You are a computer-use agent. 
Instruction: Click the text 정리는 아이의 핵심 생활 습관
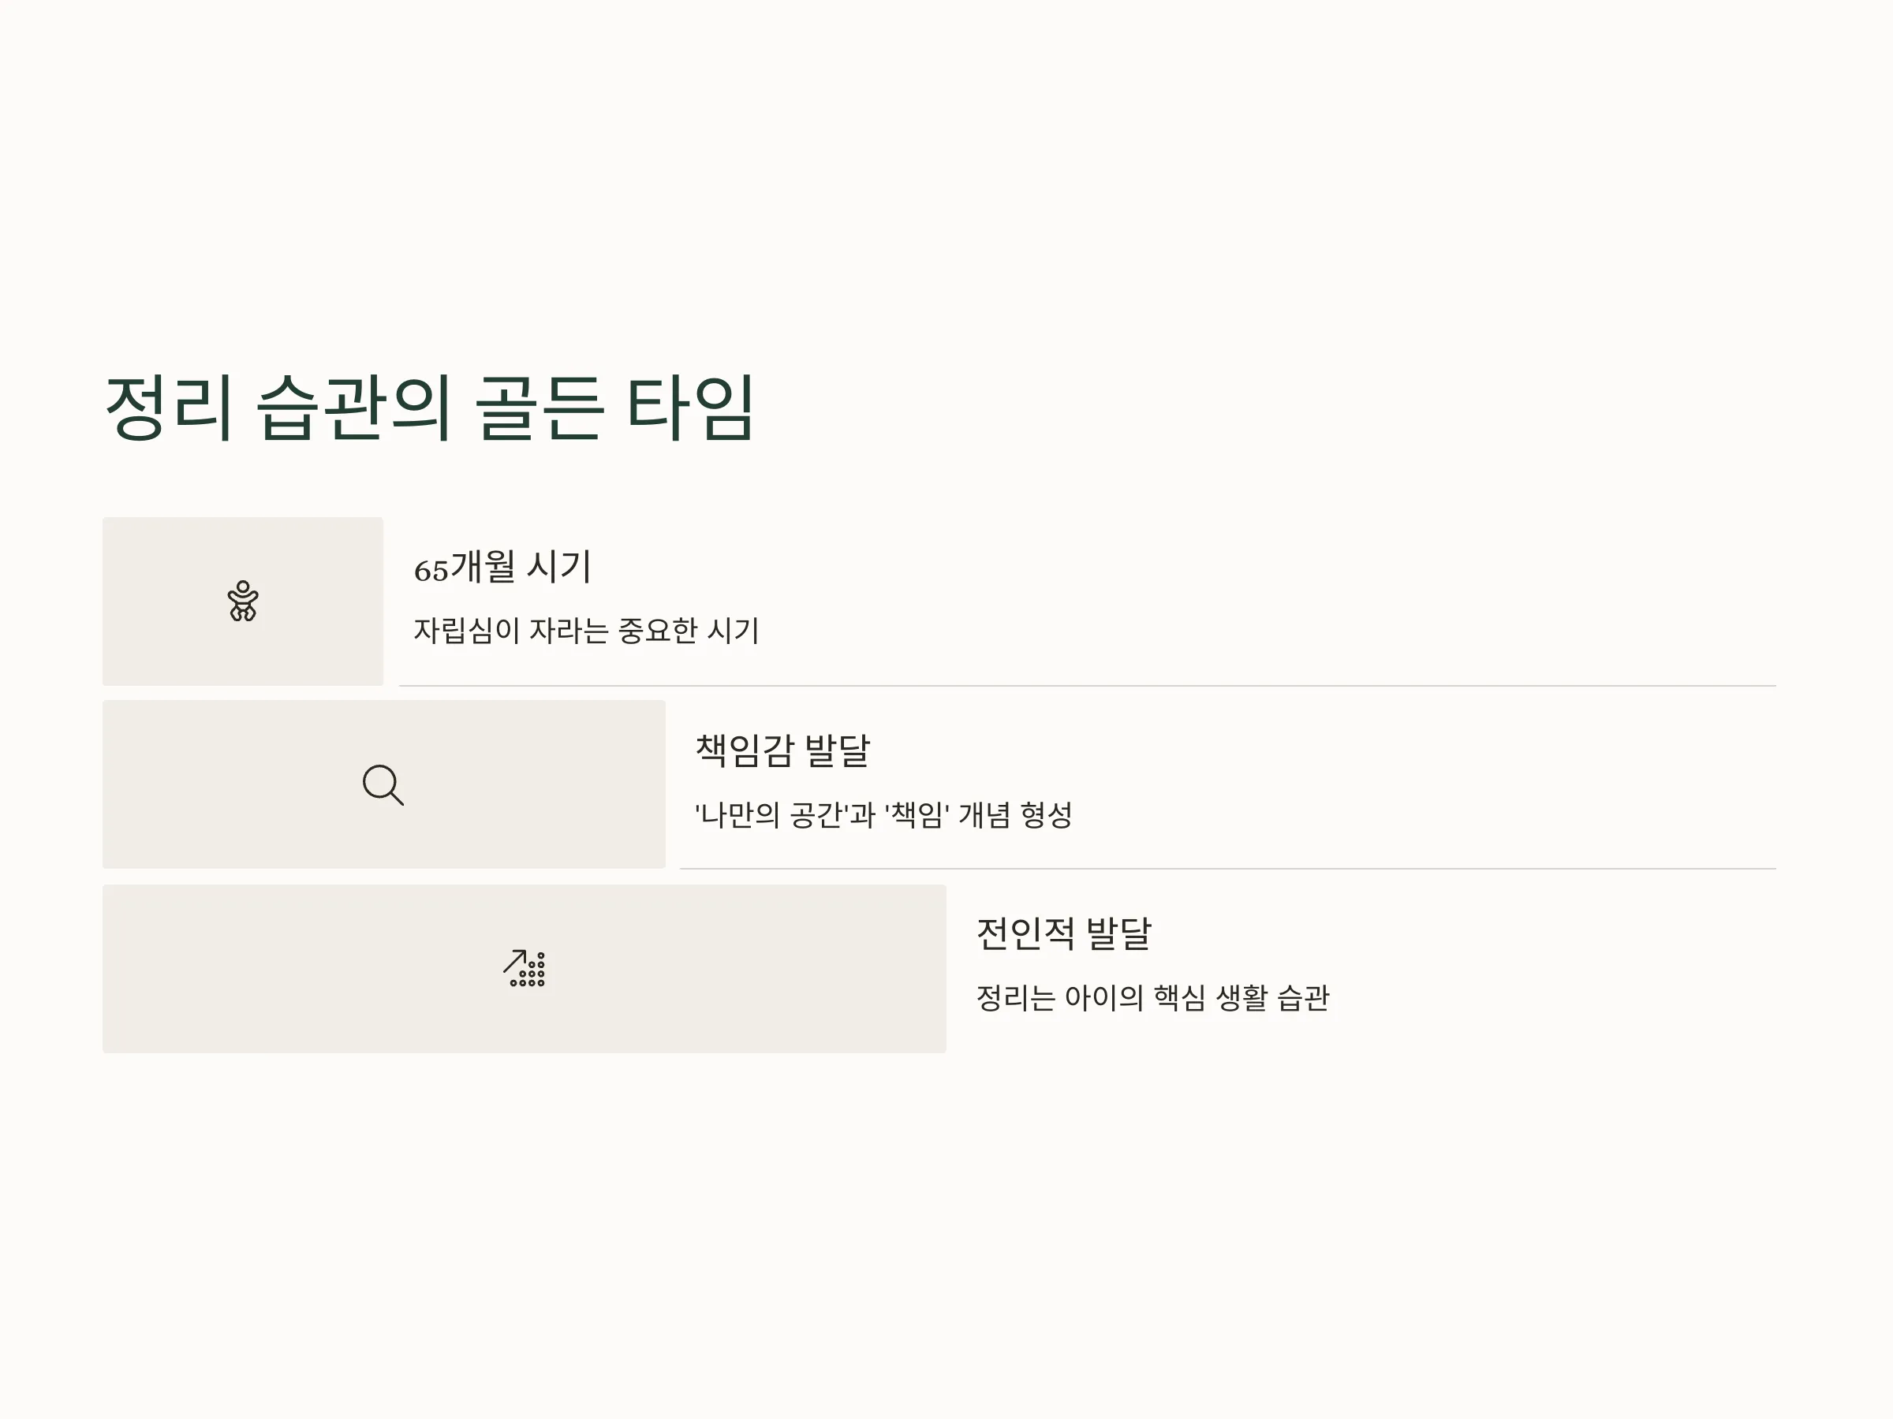(1152, 997)
